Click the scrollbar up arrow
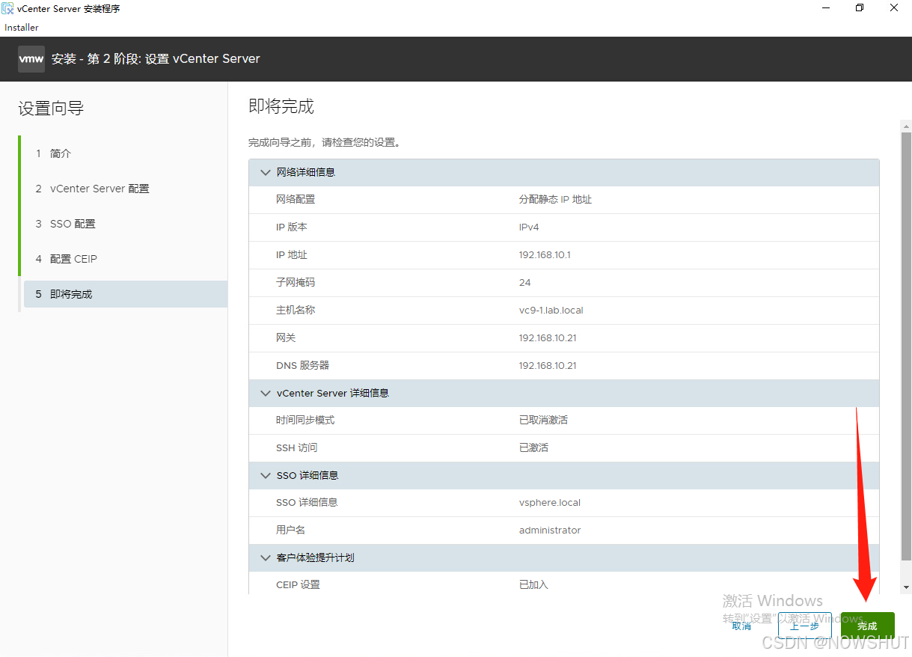This screenshot has height=657, width=912. (906, 126)
